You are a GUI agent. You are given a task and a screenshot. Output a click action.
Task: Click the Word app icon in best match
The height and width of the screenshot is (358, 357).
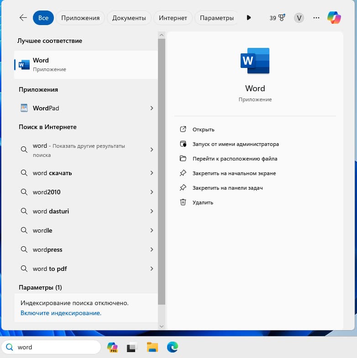pos(24,65)
